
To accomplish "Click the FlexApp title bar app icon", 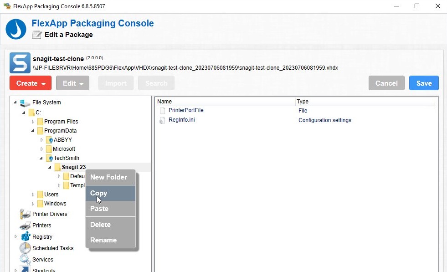I will (x=7, y=6).
